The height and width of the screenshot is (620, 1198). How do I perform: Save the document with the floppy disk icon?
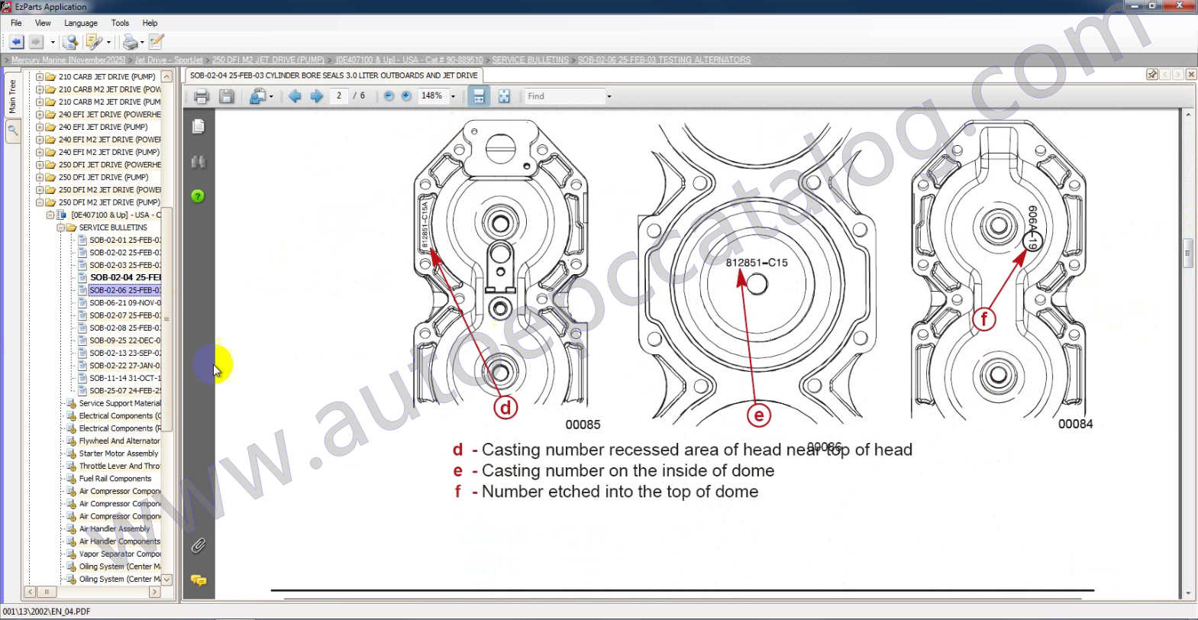coord(227,96)
